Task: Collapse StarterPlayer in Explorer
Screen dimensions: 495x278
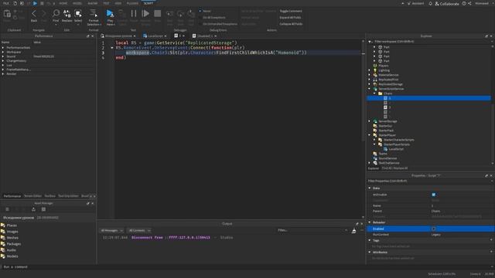Action: coord(370,135)
